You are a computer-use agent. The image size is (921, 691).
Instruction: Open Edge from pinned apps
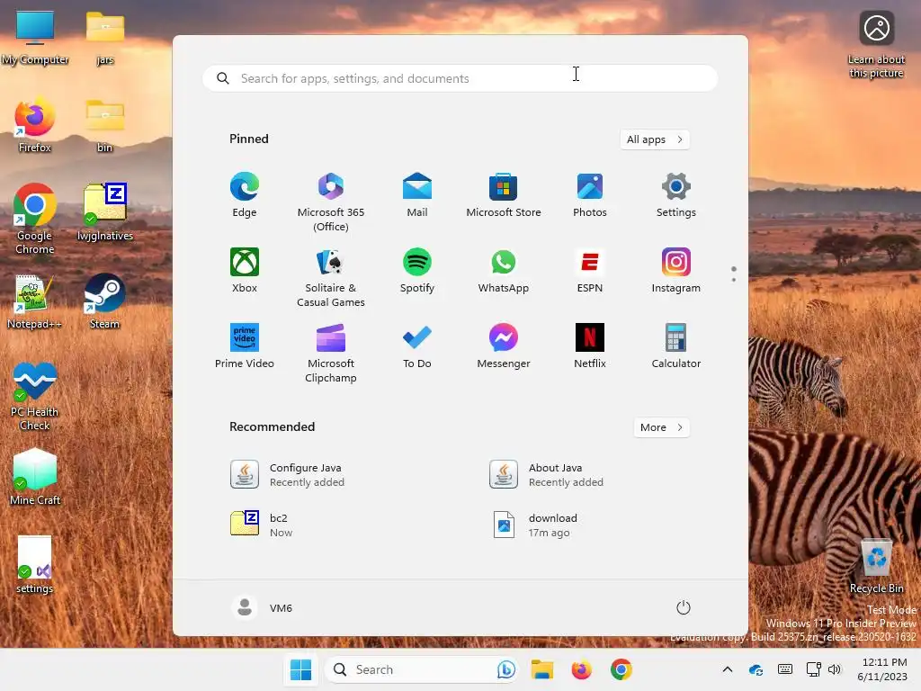tap(245, 195)
